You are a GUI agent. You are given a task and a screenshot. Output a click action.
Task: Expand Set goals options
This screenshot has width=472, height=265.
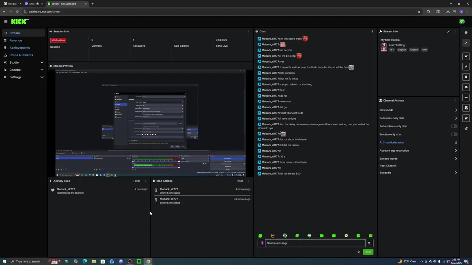[x=456, y=173]
